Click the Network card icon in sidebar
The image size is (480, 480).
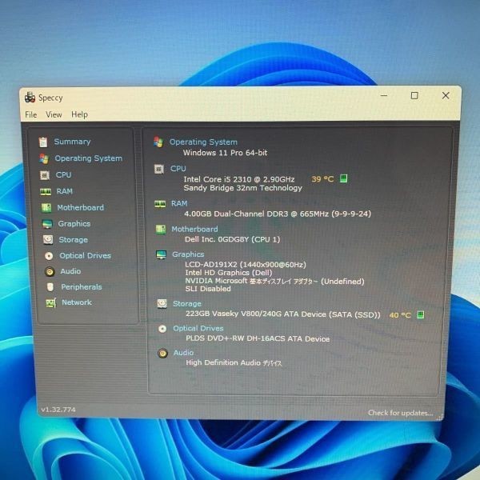tap(51, 302)
